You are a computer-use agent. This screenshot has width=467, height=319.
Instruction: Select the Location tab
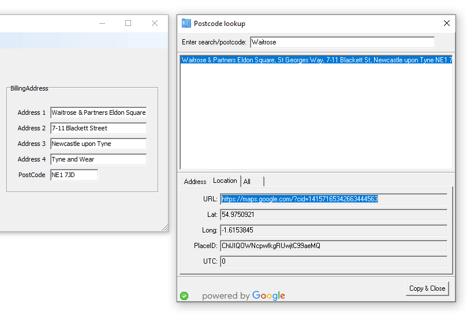[x=225, y=181]
